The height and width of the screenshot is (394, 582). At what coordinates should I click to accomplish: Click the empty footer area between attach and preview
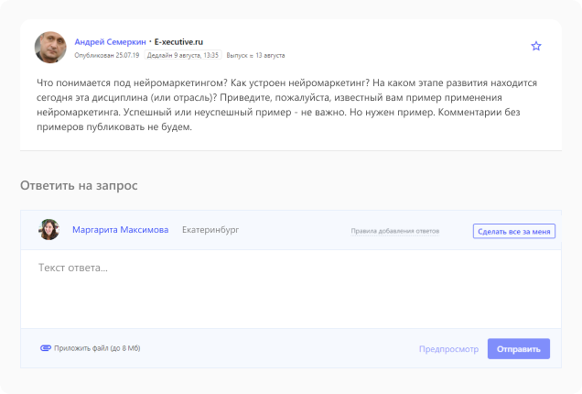[275, 349]
